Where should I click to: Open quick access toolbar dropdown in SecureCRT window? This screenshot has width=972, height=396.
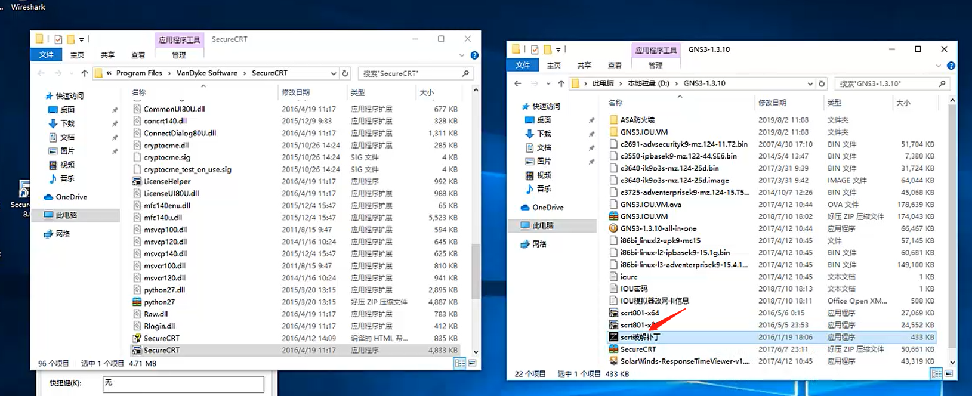[x=81, y=39]
